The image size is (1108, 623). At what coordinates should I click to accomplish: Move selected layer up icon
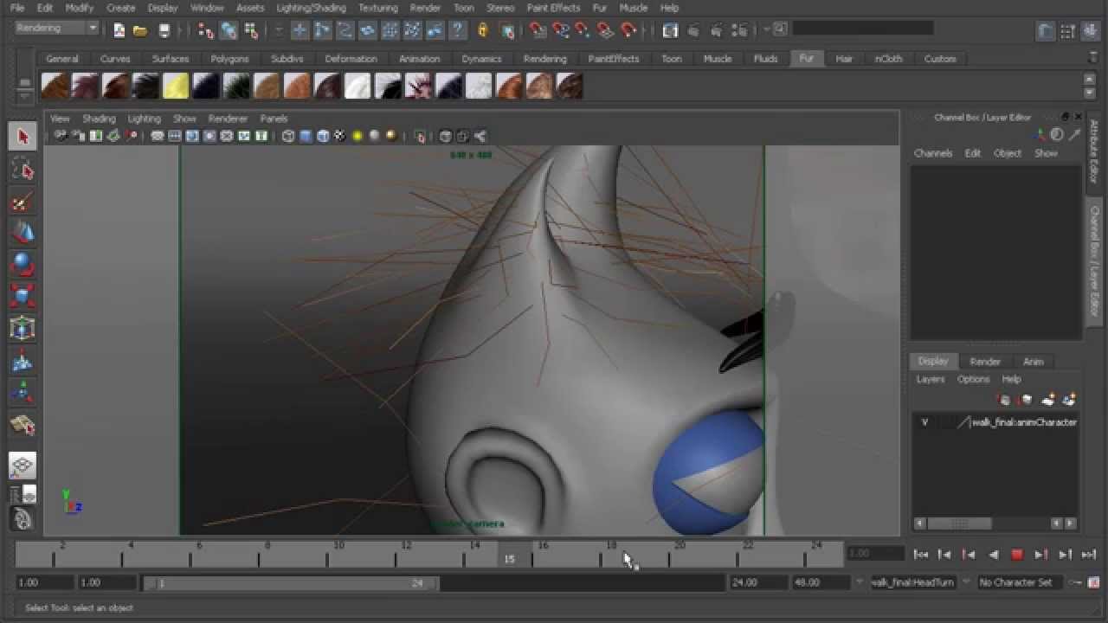[1005, 400]
